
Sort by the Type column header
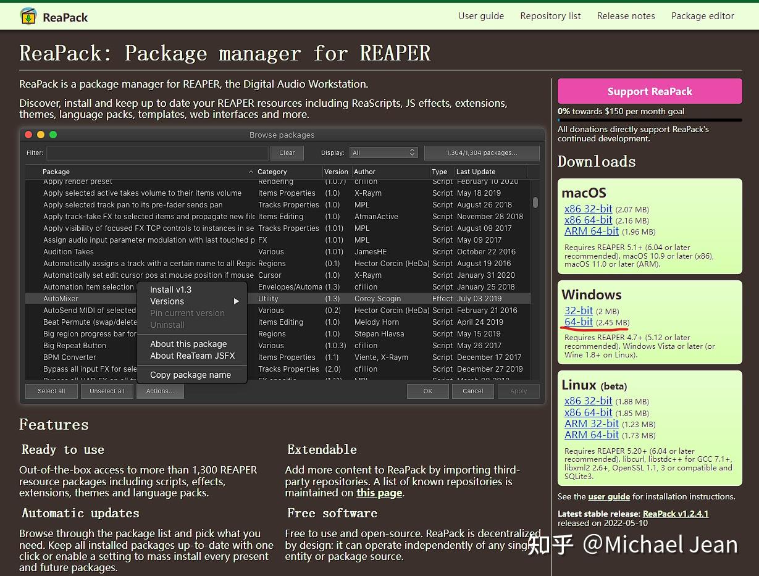(x=442, y=172)
